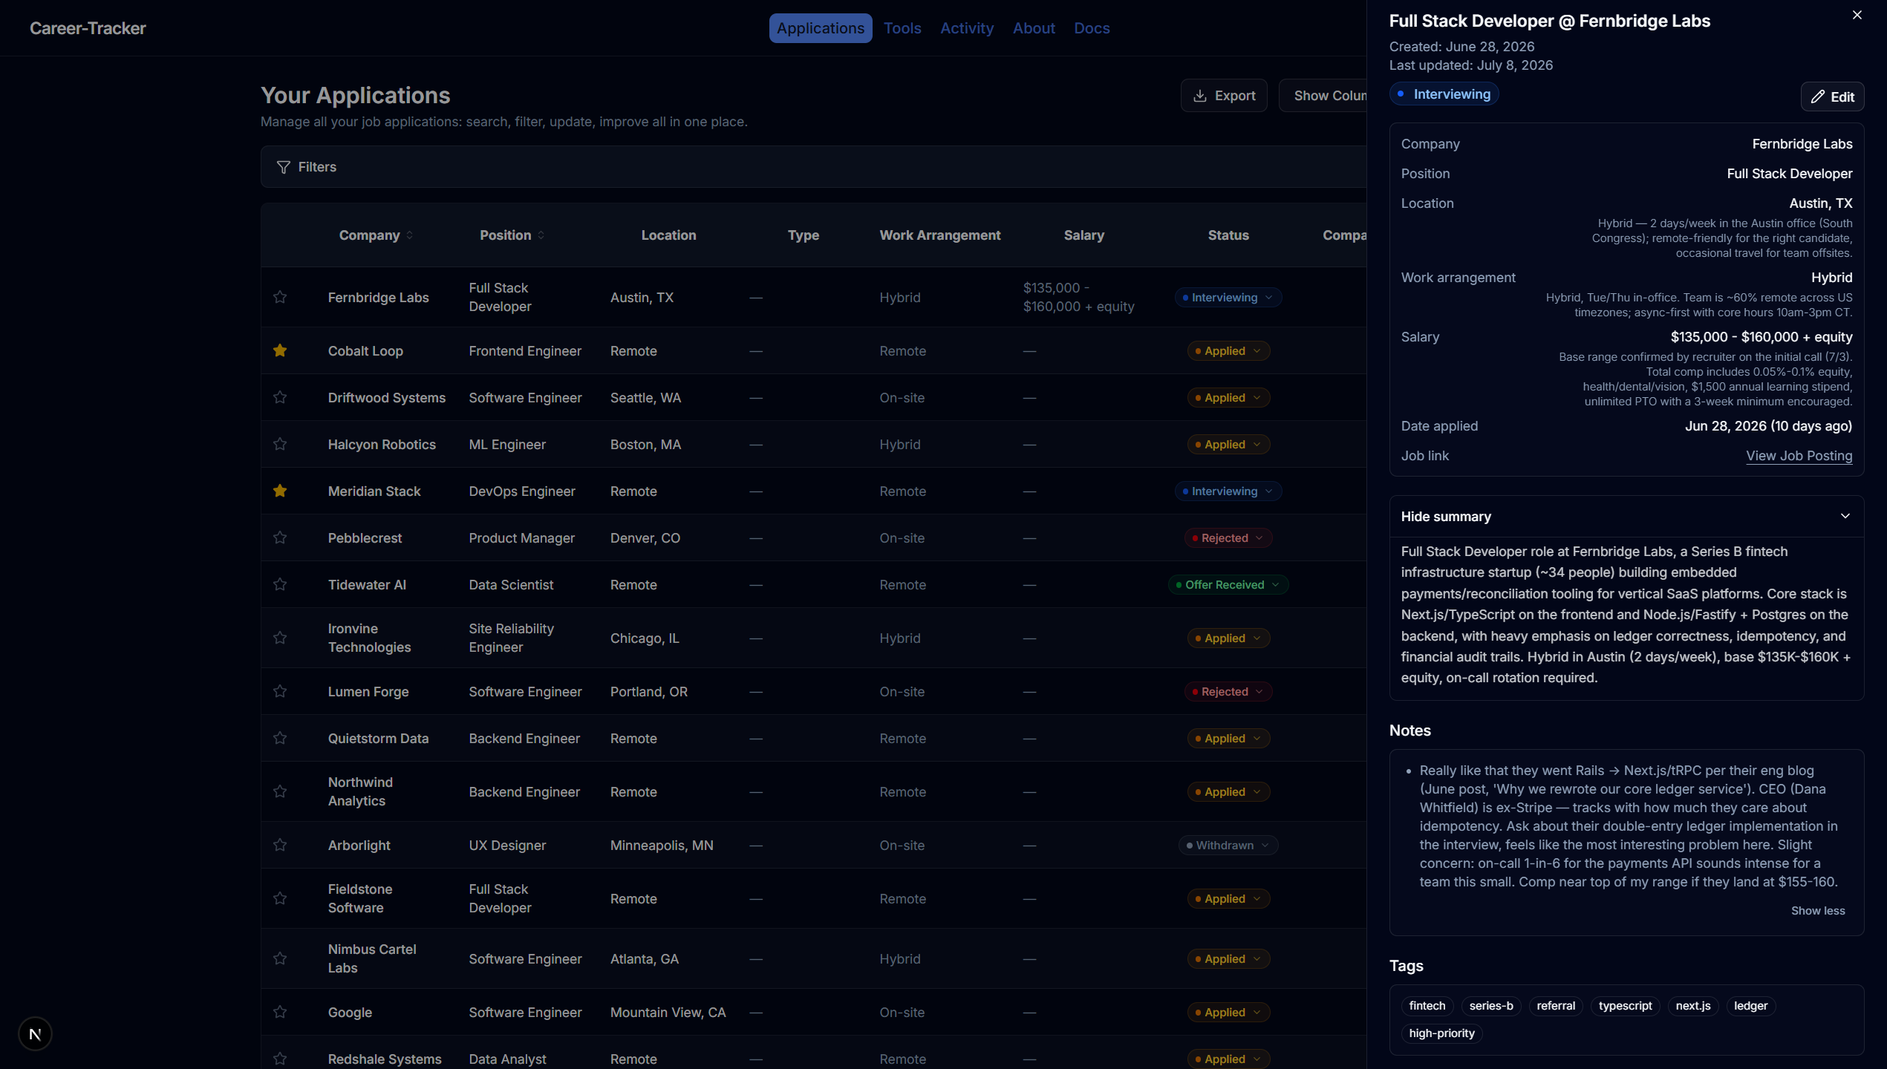The height and width of the screenshot is (1069, 1887).
Task: Star the Fernbridge Labs application
Action: [280, 297]
